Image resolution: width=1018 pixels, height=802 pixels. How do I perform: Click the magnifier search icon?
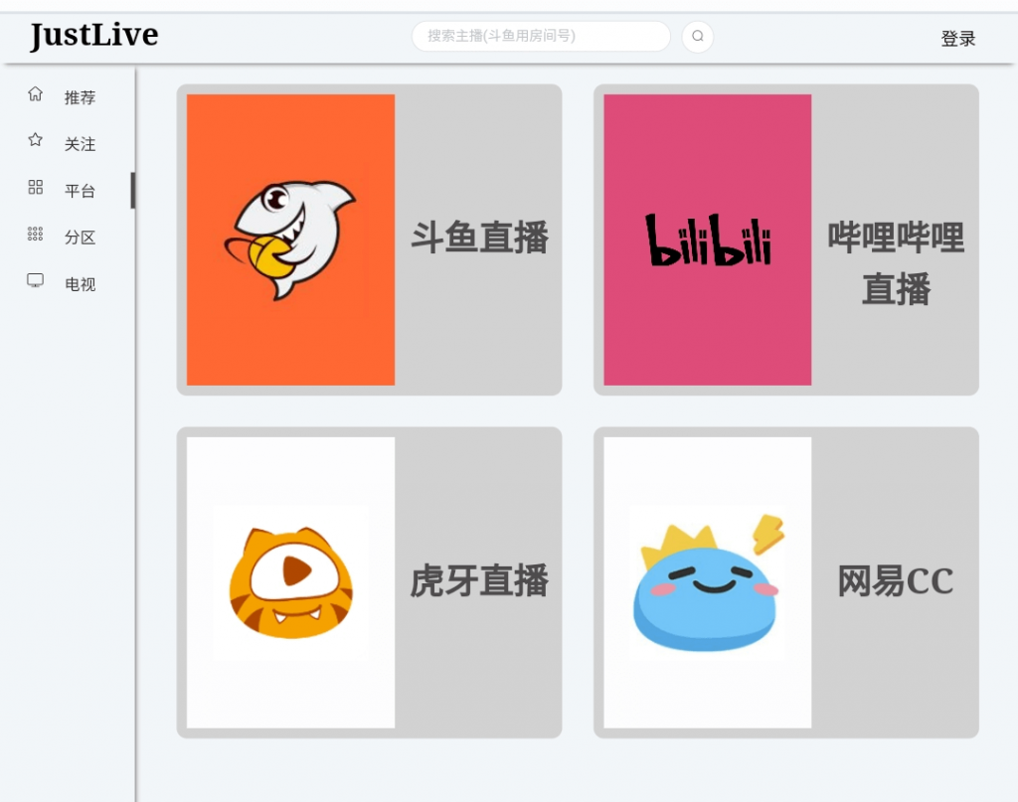coord(697,36)
